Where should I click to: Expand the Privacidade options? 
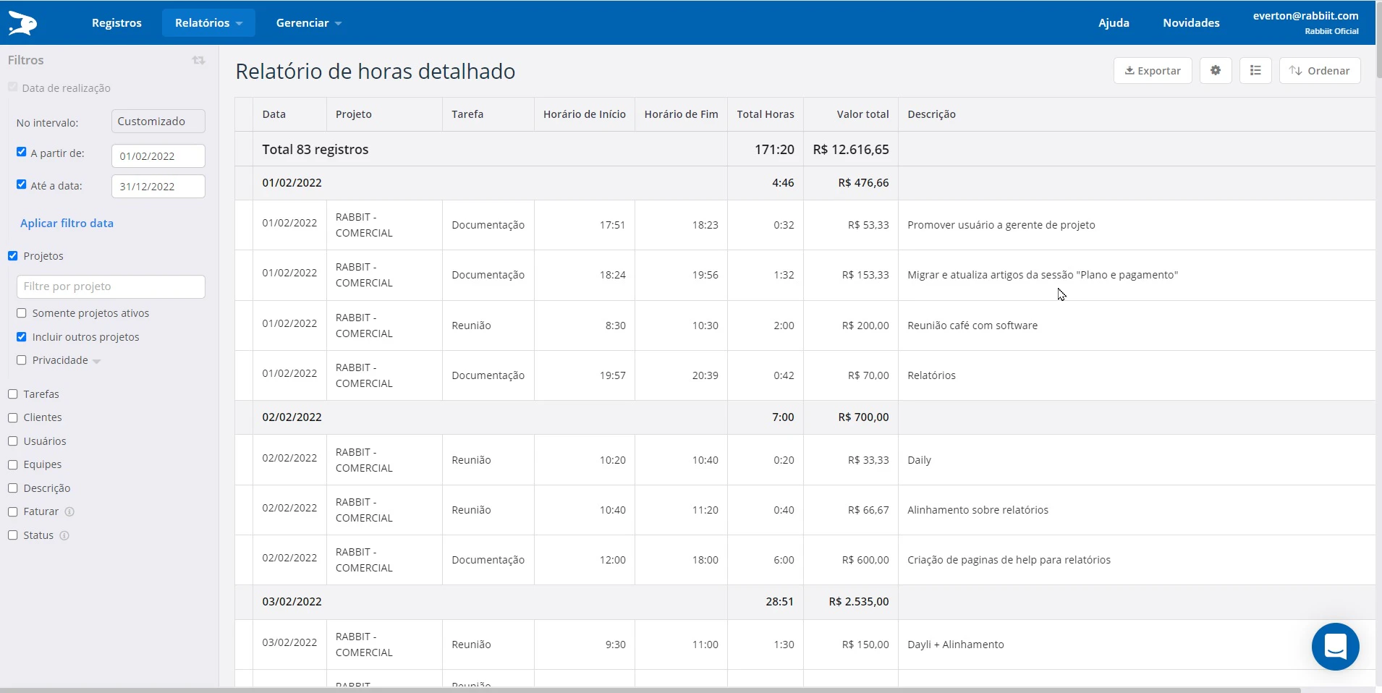click(96, 360)
